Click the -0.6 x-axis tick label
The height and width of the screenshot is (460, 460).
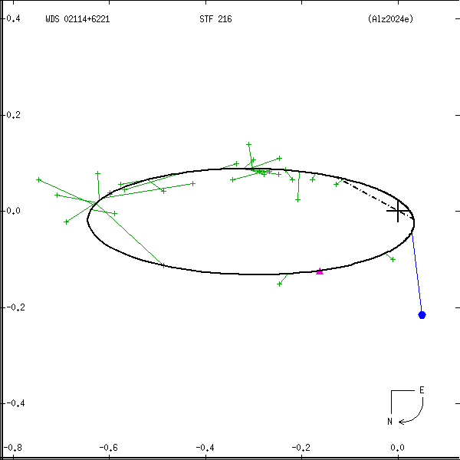click(x=109, y=448)
